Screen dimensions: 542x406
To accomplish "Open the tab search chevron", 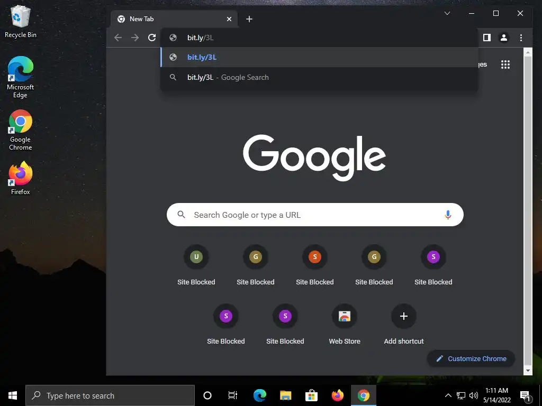I will coord(447,13).
